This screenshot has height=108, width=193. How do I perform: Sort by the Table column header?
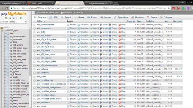pyautogui.click(x=40, y=21)
